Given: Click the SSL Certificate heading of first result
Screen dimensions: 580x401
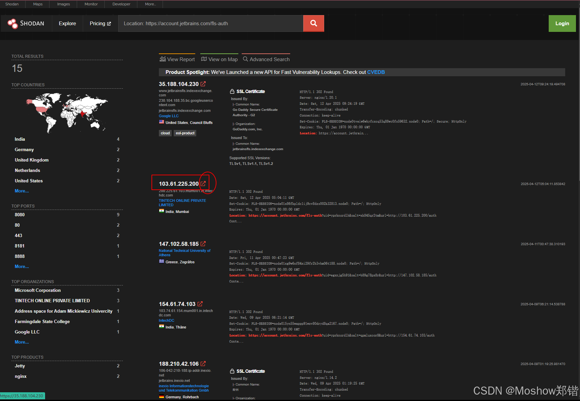Looking at the screenshot, I should click(x=250, y=91).
